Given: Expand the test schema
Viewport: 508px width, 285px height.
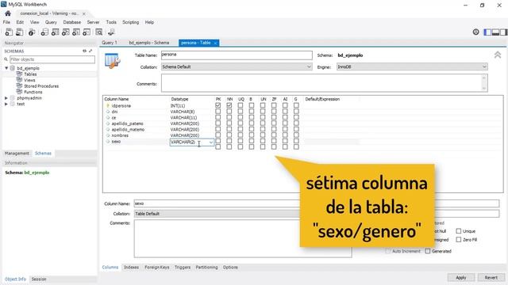Looking at the screenshot, I should point(6,104).
